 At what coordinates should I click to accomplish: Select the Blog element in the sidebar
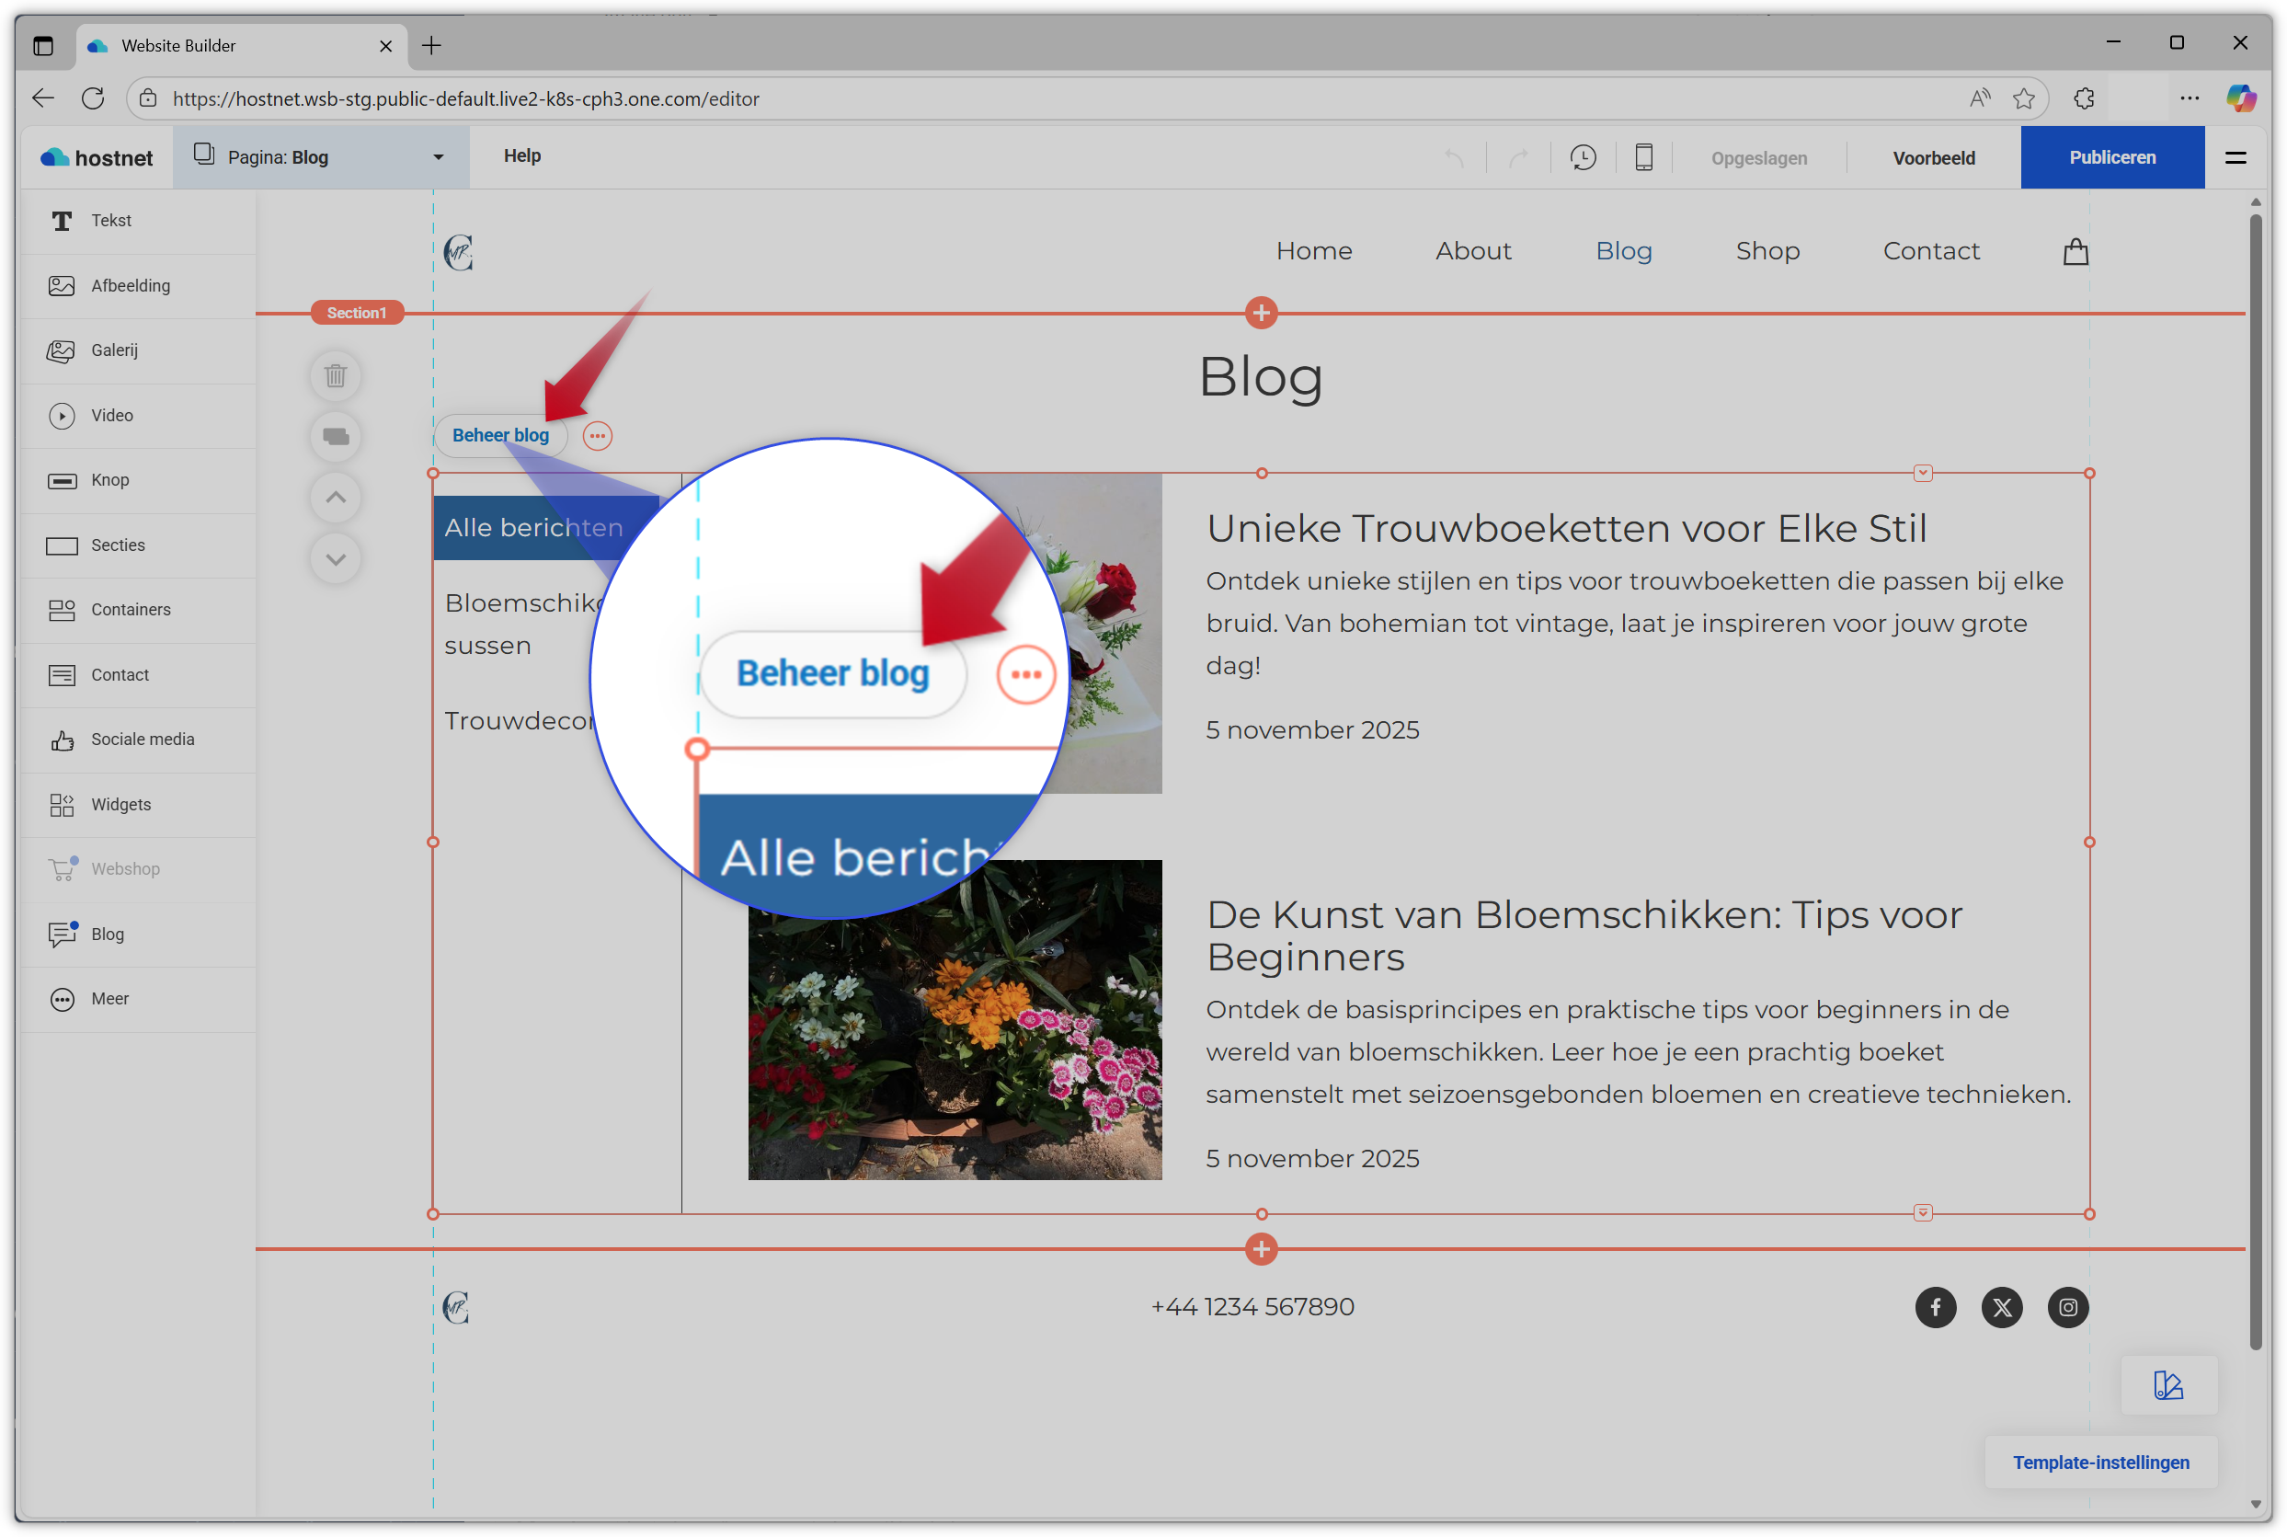tap(107, 934)
